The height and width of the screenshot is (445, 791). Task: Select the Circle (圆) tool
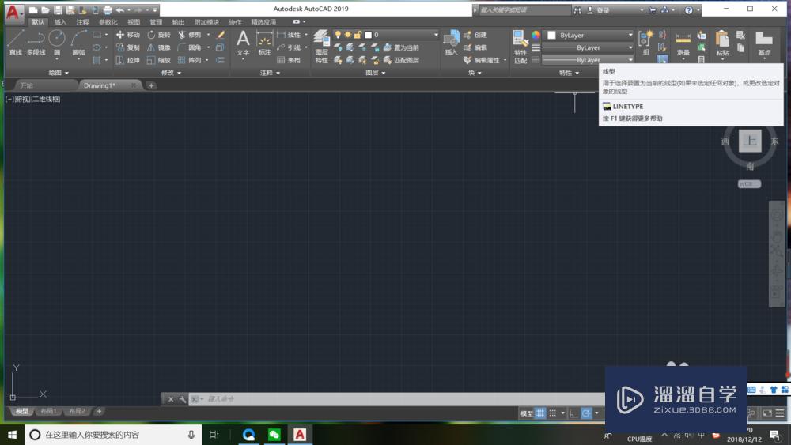57,42
